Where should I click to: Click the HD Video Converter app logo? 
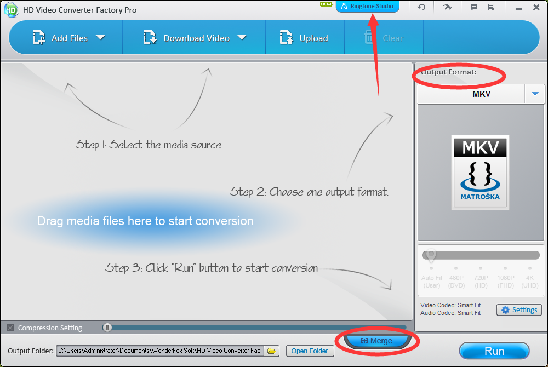pyautogui.click(x=10, y=9)
